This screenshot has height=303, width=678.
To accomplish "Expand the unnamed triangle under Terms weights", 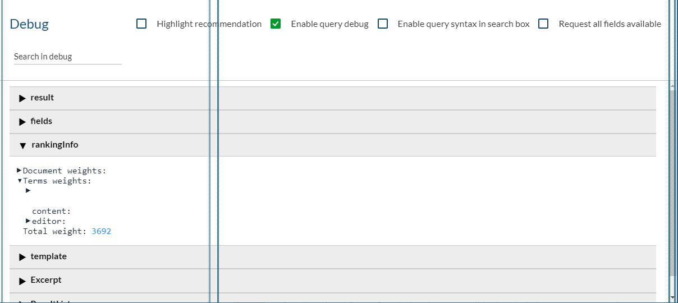I will click(28, 190).
